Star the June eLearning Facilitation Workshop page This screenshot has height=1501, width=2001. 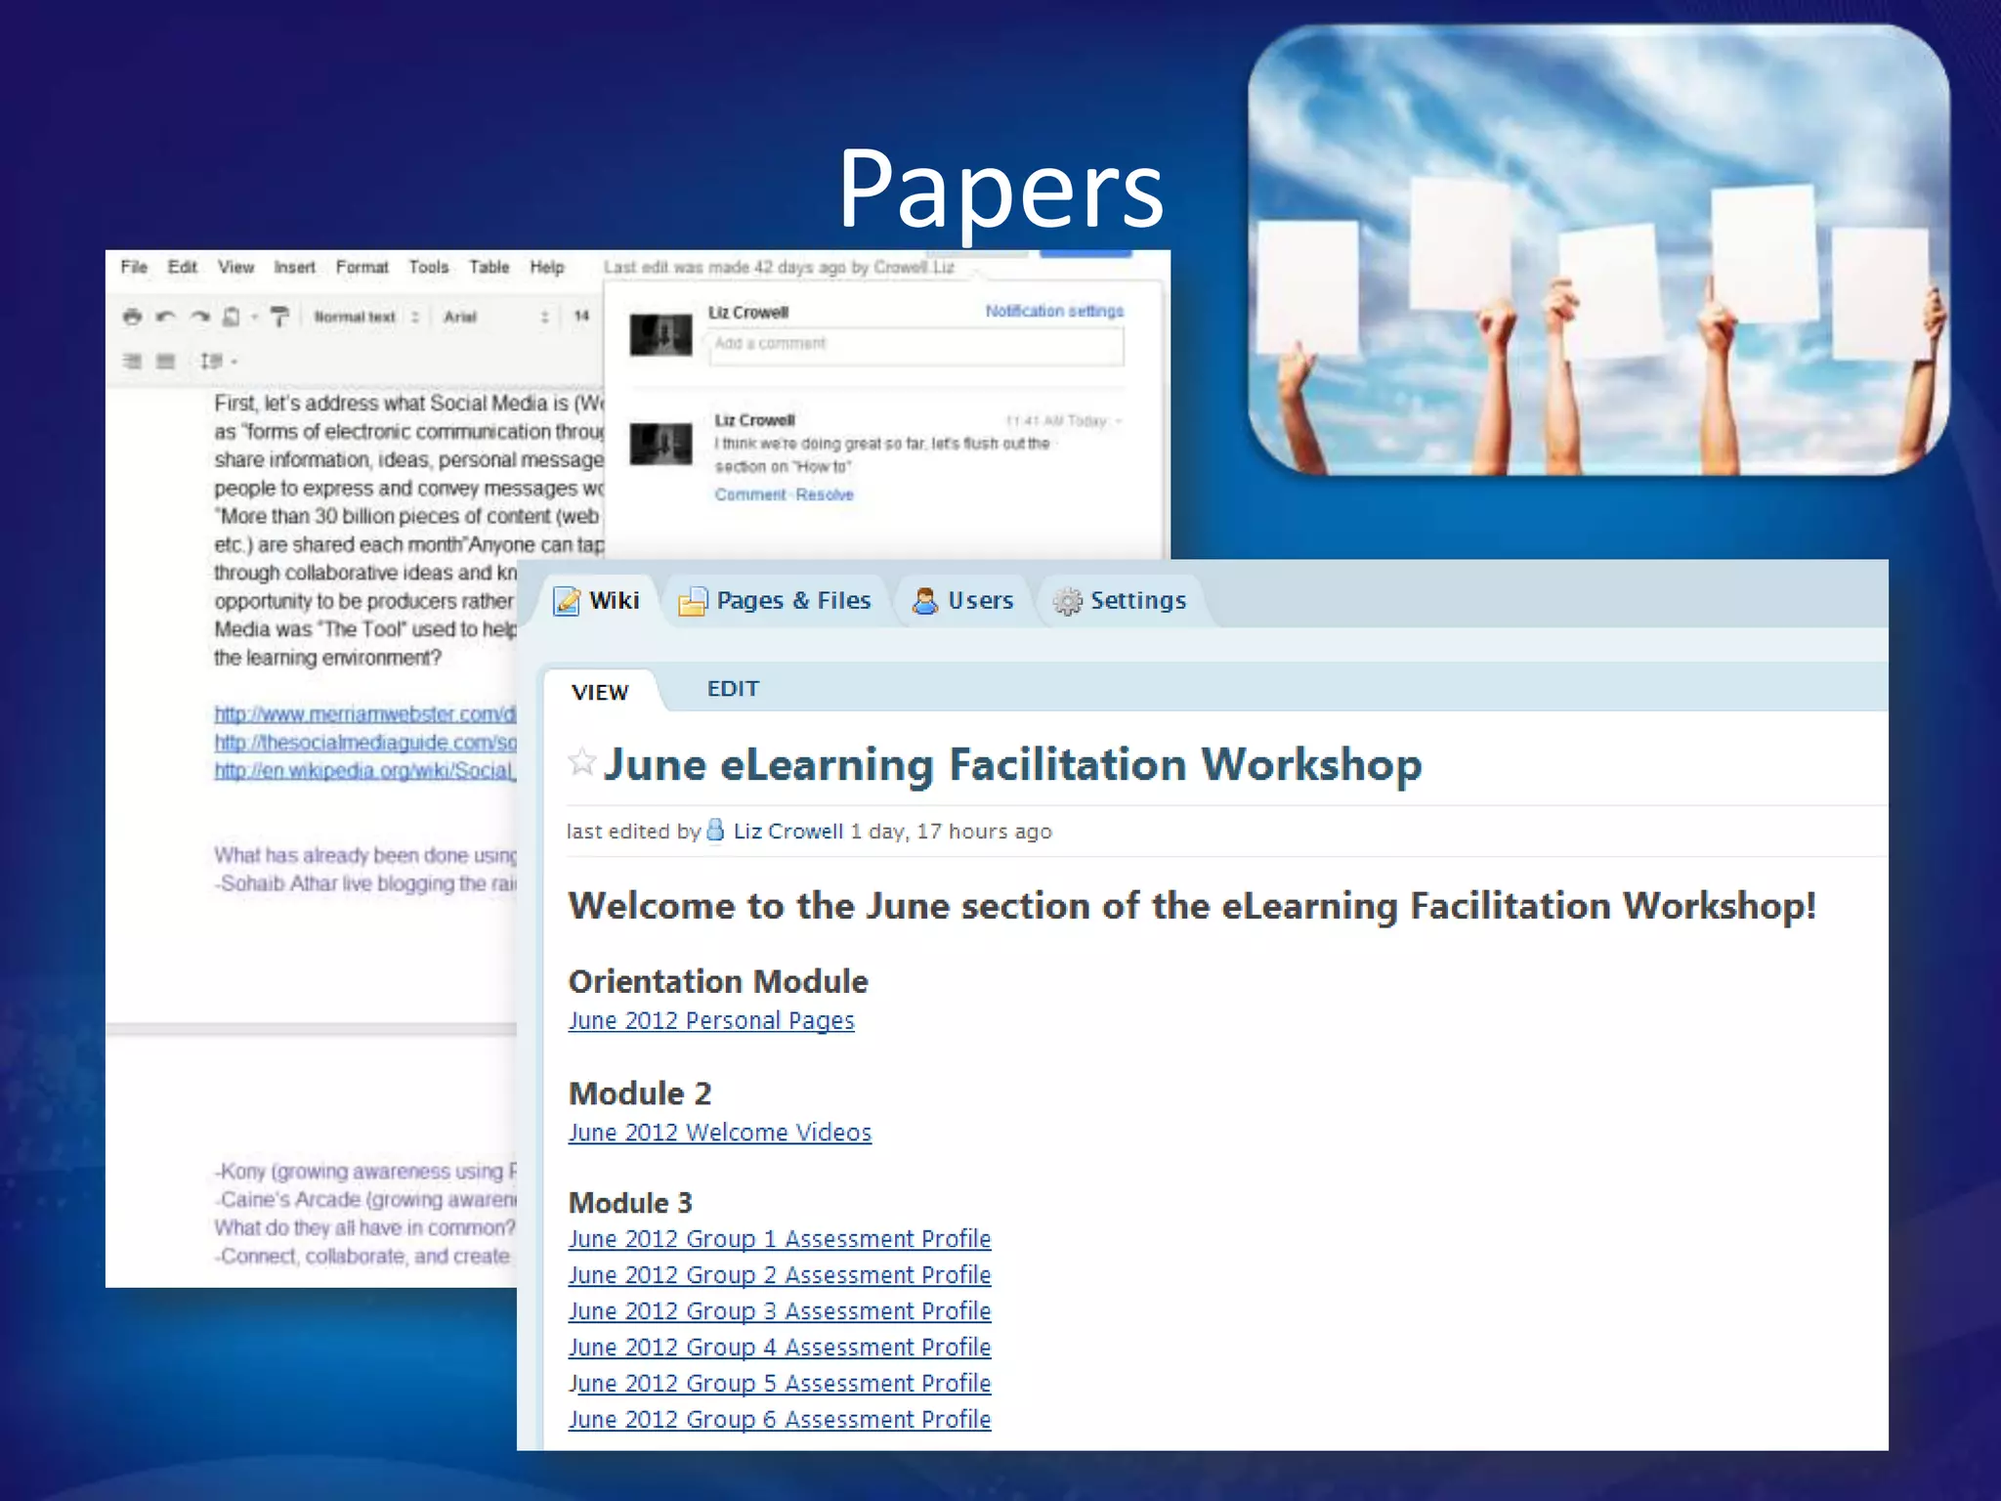pyautogui.click(x=581, y=761)
